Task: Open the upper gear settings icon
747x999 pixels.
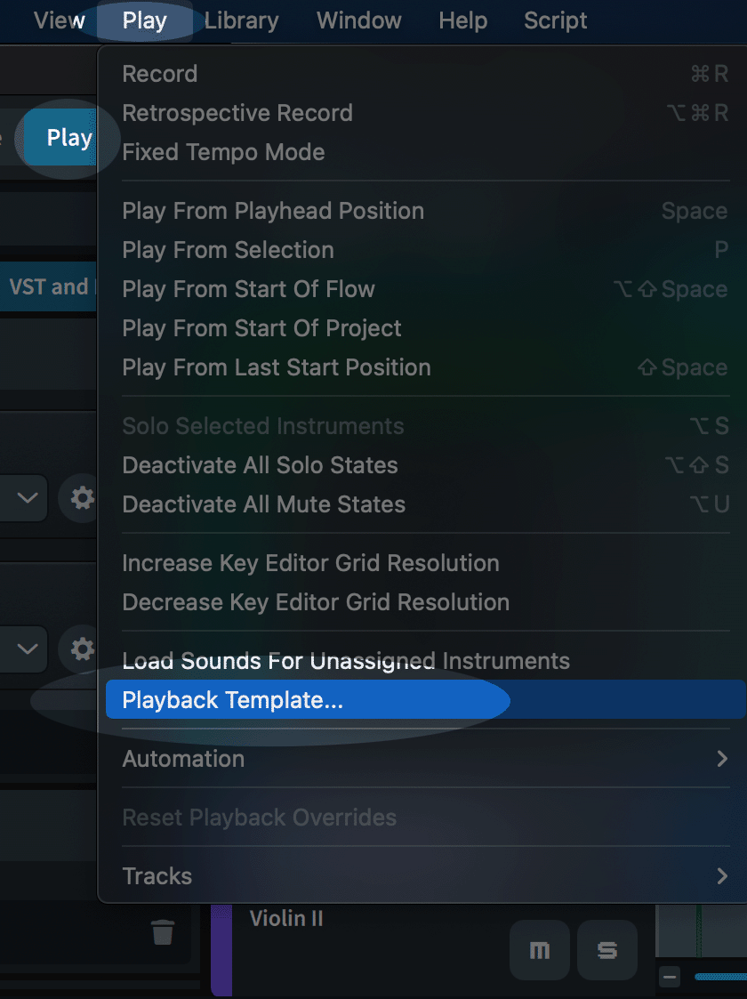Action: coord(82,497)
